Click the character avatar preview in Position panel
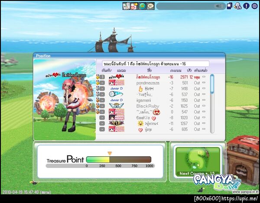Screen dimensions: 260x203 [x=65, y=100]
